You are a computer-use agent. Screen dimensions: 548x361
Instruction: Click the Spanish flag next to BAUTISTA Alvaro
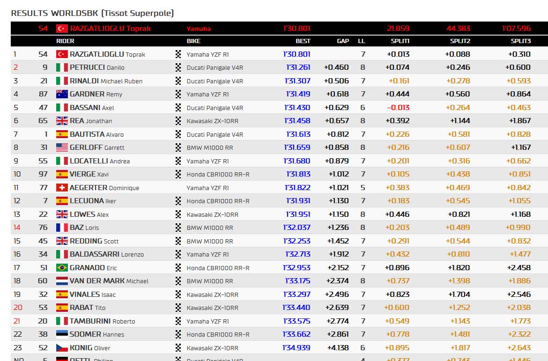62,134
